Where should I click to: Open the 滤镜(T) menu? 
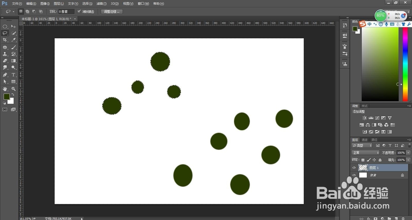[101, 4]
